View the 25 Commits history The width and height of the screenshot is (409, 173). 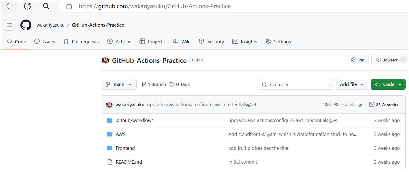[x=387, y=104]
